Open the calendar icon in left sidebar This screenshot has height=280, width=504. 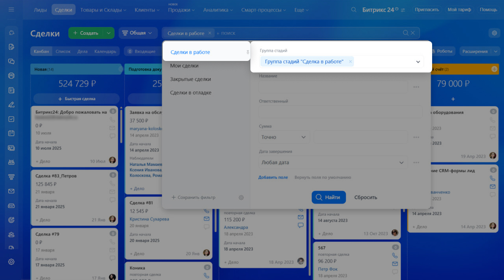pos(11,133)
